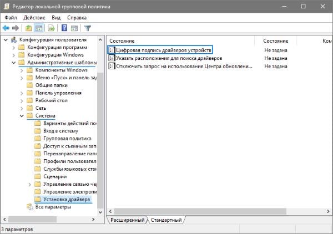The width and height of the screenshot is (333, 234).
Task: Open Help via the blue question-mark icon
Action: (64, 28)
